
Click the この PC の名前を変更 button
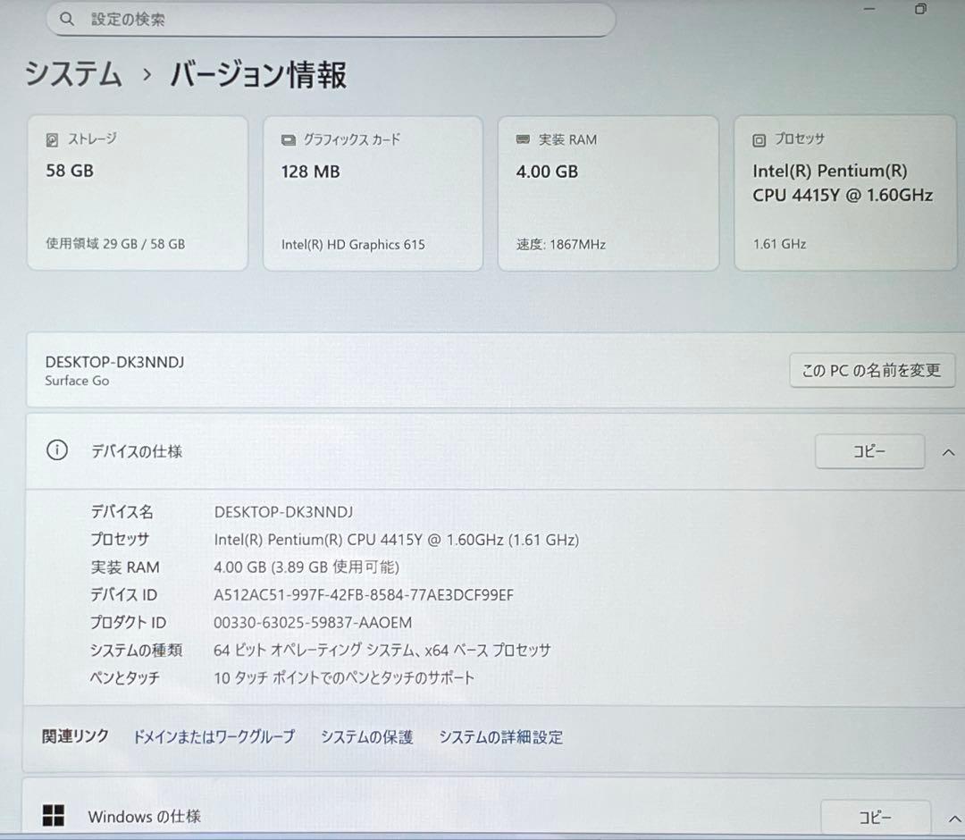(x=873, y=370)
